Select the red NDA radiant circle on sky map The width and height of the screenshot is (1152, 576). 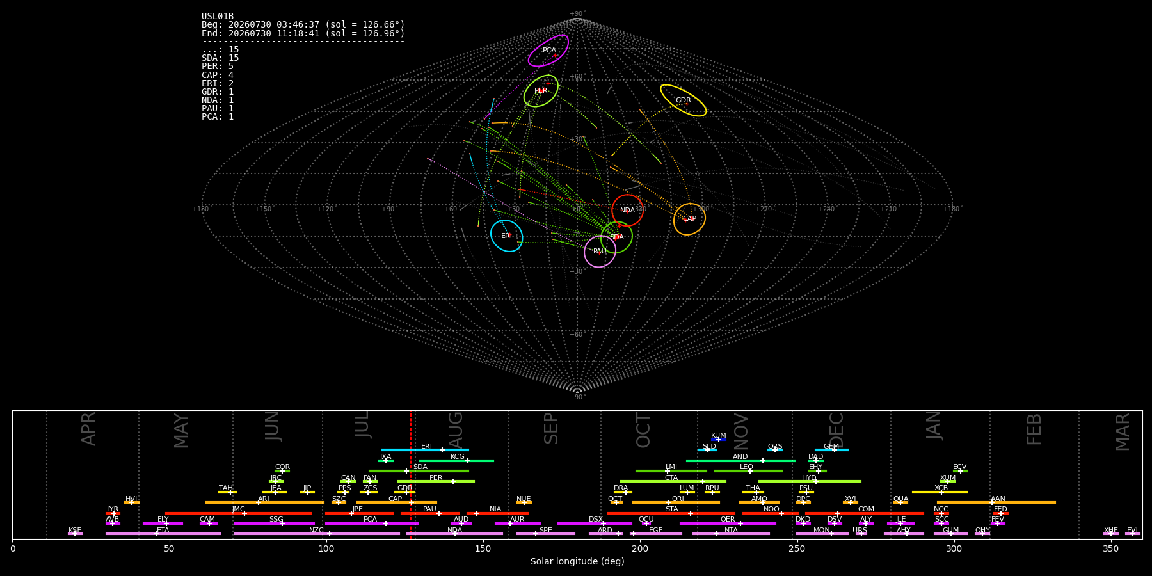click(x=627, y=211)
